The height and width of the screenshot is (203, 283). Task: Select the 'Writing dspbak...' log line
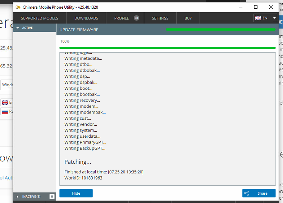[81, 82]
